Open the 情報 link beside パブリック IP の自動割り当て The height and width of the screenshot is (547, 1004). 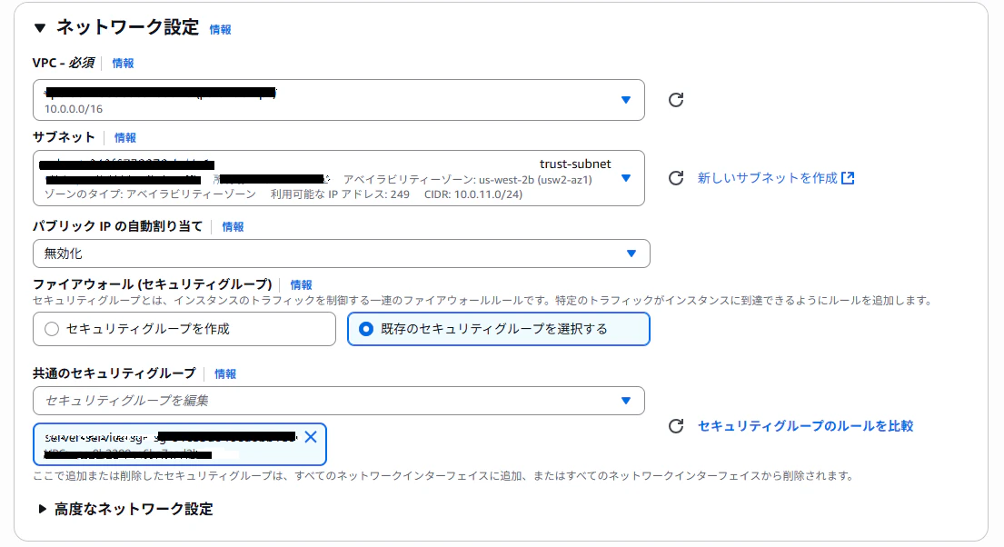click(234, 227)
